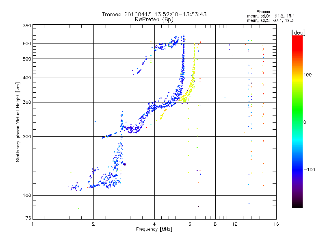Click the x-axis tick label '2'
Image resolution: width=325 pixels, height=244 pixels.
coord(93,224)
